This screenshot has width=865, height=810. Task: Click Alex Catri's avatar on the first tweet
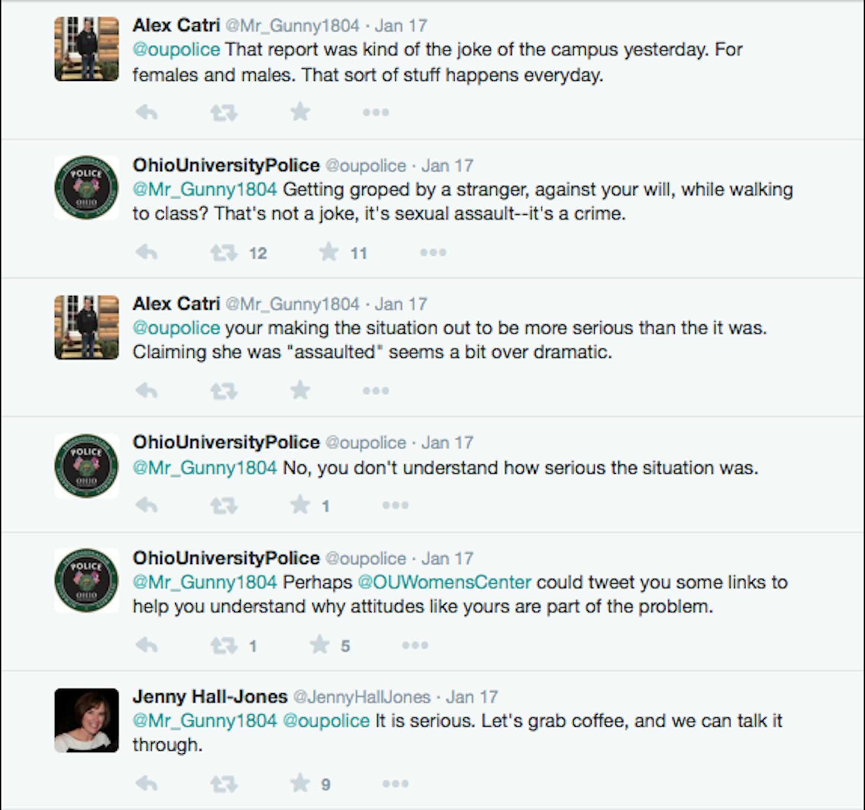tap(86, 49)
